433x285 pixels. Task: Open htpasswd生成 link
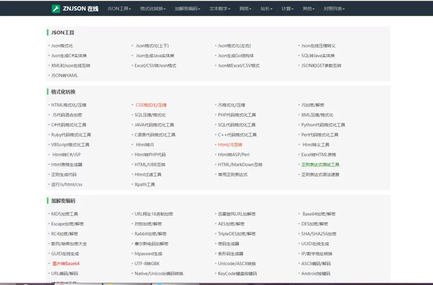(x=148, y=254)
